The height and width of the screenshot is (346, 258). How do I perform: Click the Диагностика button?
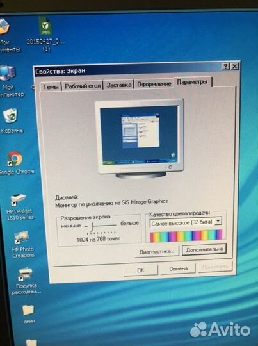(157, 252)
